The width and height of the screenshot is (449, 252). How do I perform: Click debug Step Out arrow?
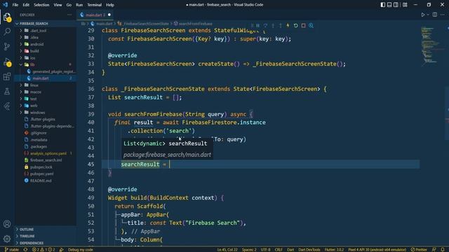[281, 25]
